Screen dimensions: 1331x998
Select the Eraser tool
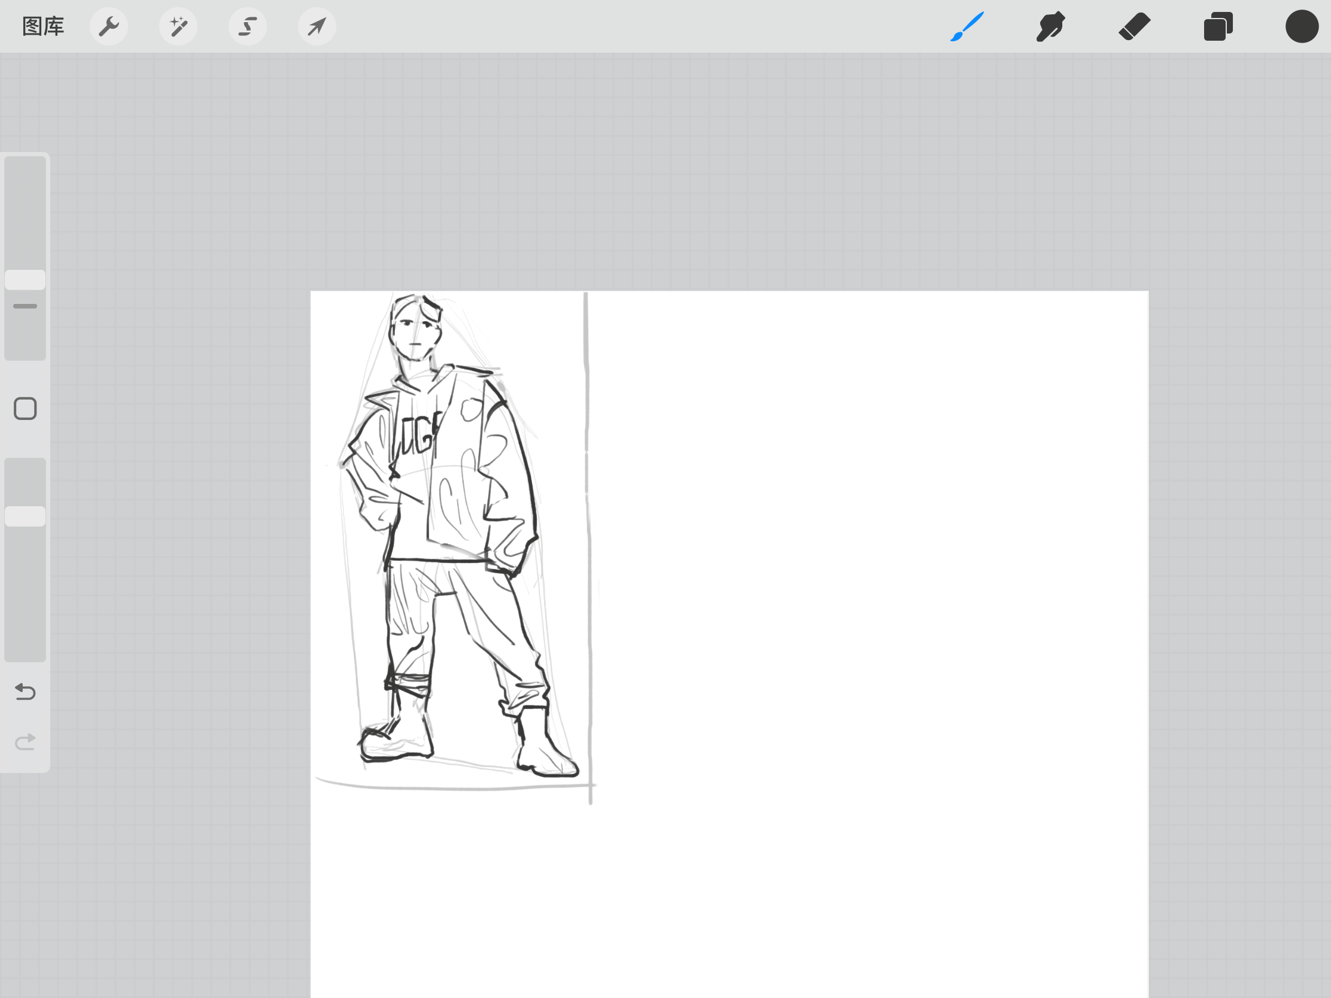pyautogui.click(x=1134, y=26)
